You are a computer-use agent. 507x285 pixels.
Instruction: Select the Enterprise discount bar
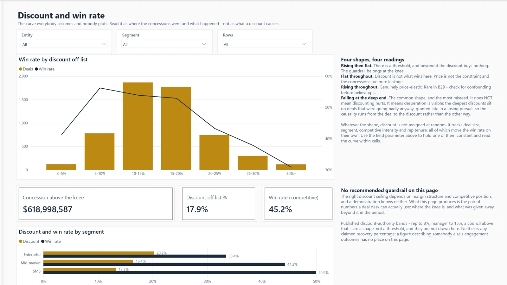tap(99, 253)
